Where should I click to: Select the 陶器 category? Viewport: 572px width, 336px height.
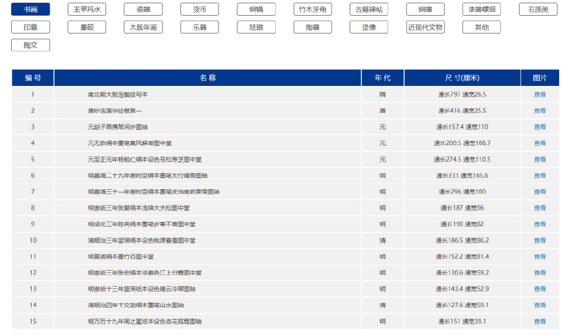(x=312, y=27)
